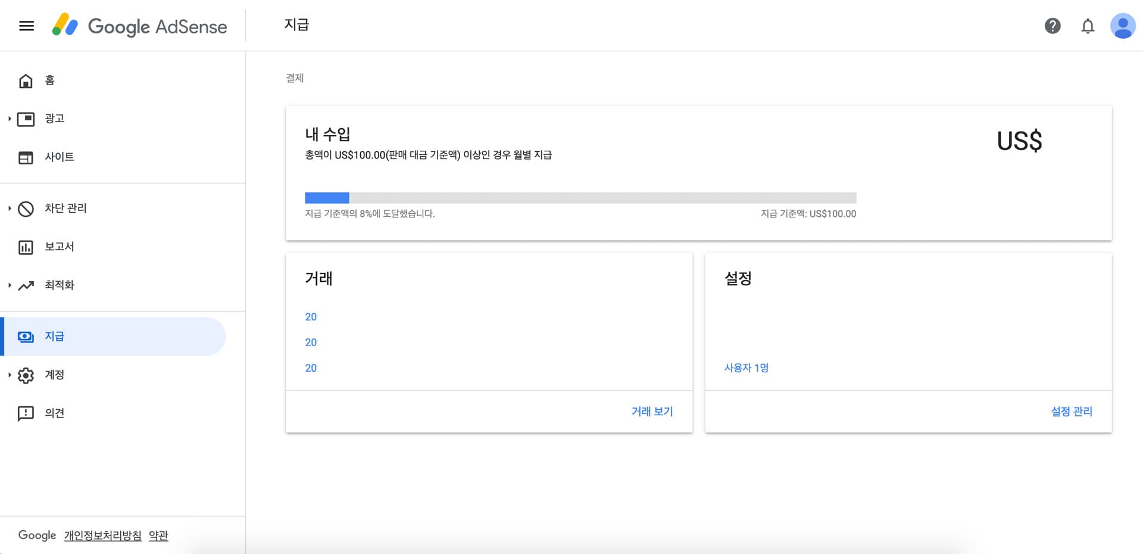Expand the 차단 관리 menu arrow
The image size is (1143, 554).
[10, 208]
